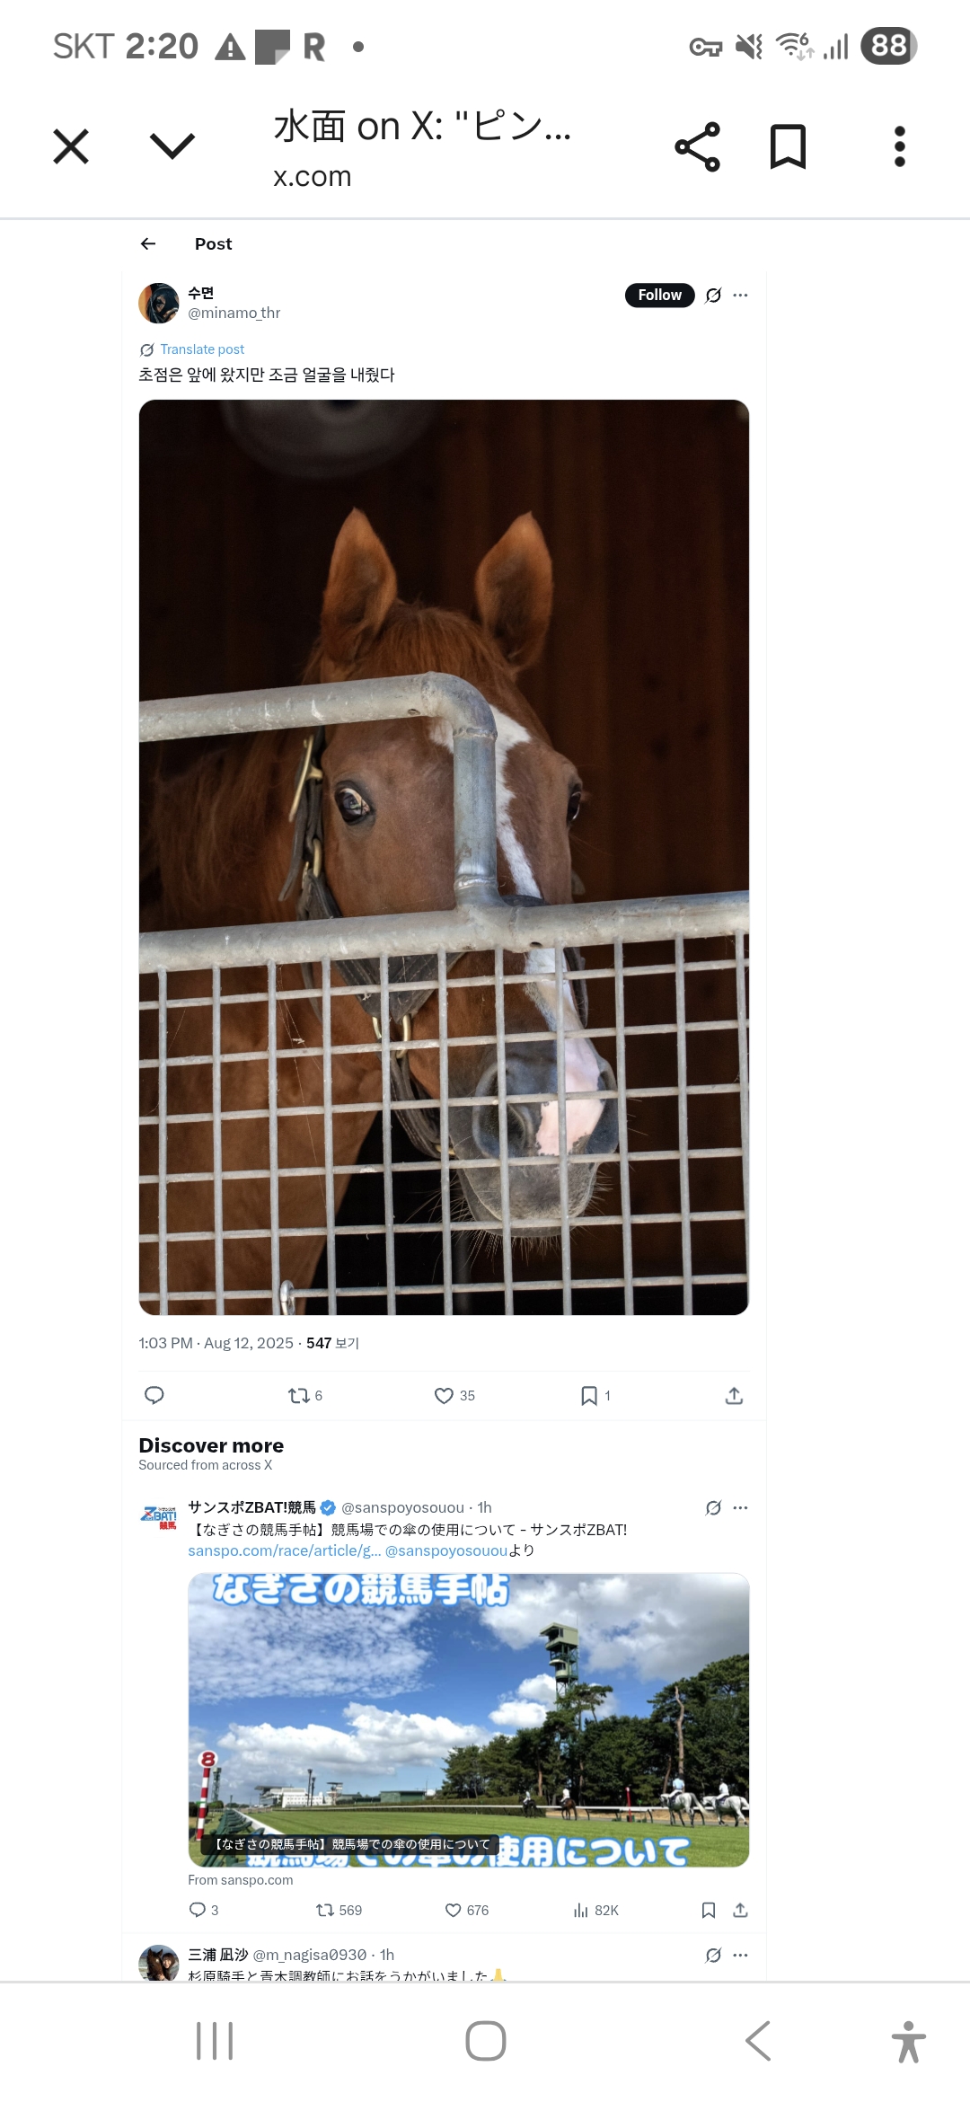Viewport: 970px width, 2102px height.
Task: Tap the Android home navigation button
Action: coord(485,2041)
